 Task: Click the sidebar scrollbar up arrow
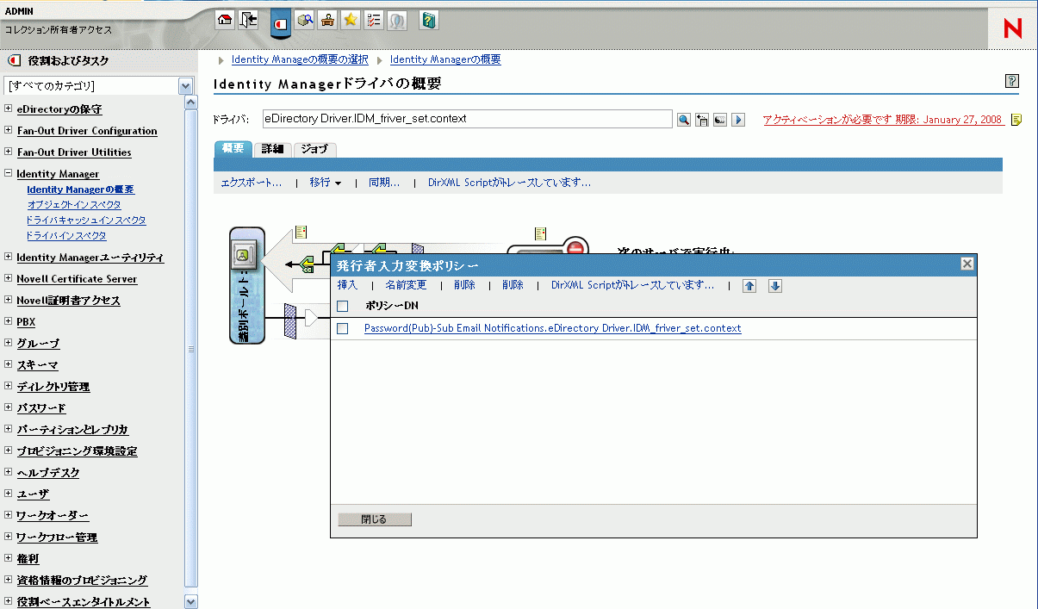coord(191,103)
